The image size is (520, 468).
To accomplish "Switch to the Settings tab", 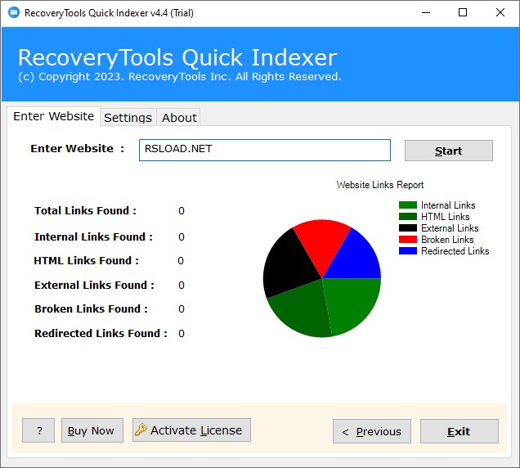I will tap(128, 118).
